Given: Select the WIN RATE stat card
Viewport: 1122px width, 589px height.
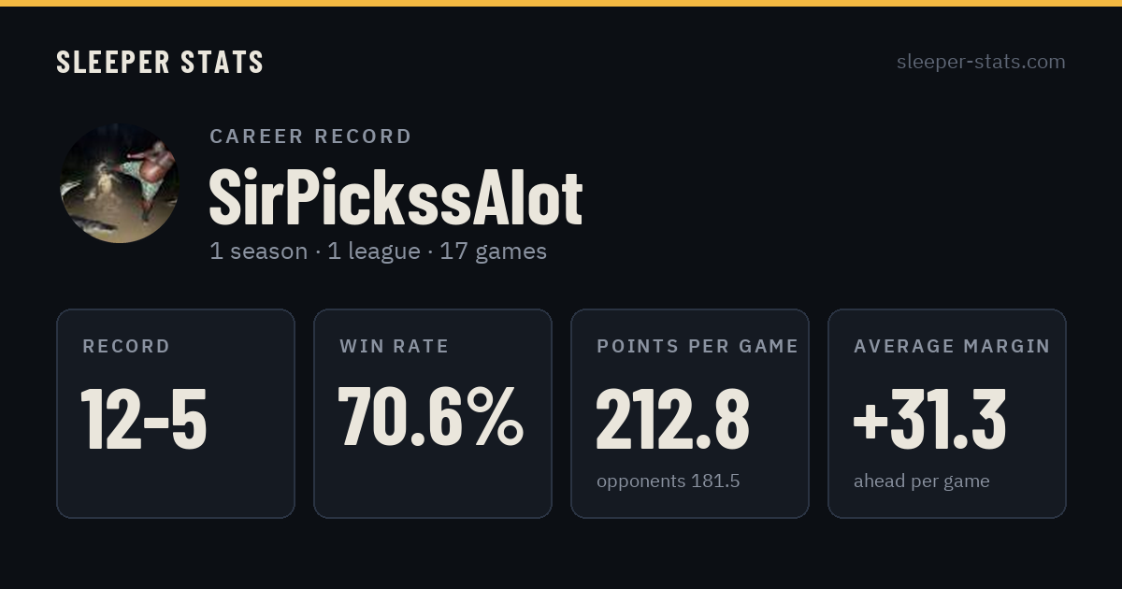Looking at the screenshot, I should pos(433,413).
